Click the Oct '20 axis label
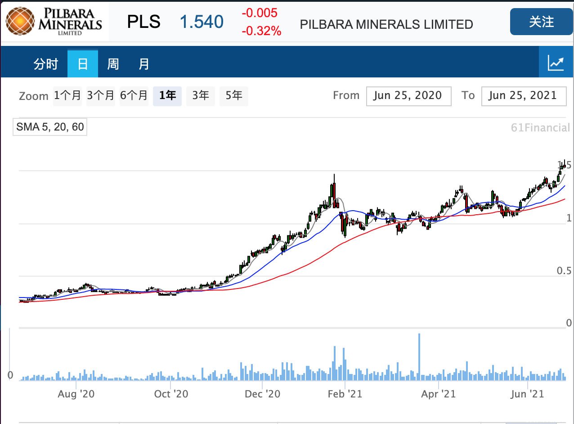Image resolution: width=574 pixels, height=424 pixels. (171, 394)
